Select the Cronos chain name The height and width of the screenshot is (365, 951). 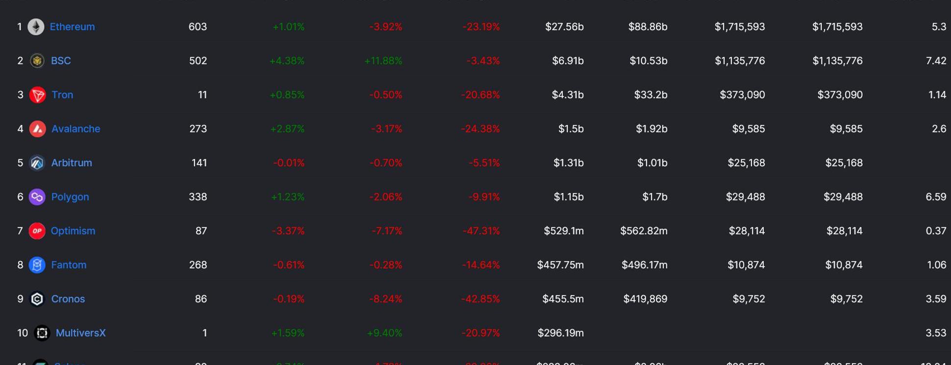coord(68,299)
